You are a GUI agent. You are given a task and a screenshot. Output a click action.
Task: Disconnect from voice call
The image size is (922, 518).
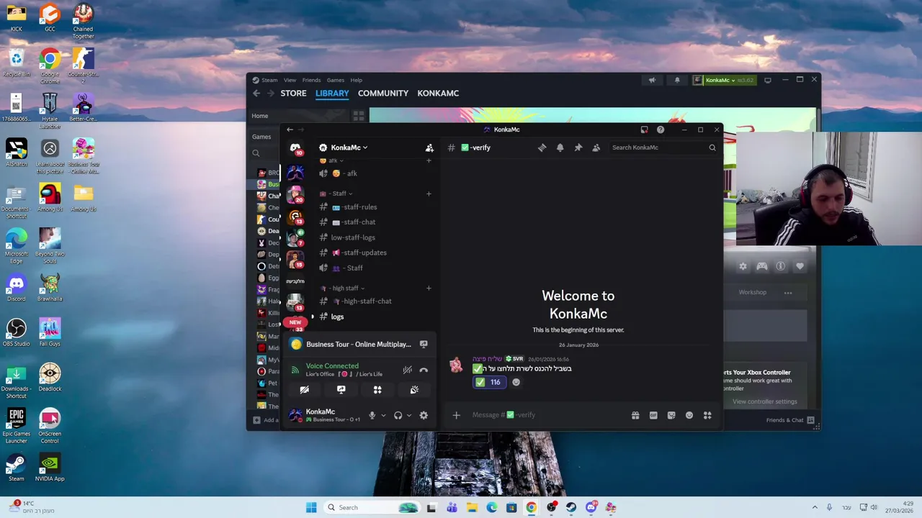click(x=424, y=370)
